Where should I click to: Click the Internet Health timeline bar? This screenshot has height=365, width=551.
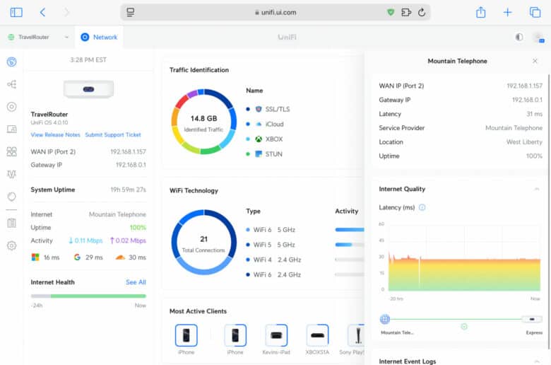(x=88, y=296)
